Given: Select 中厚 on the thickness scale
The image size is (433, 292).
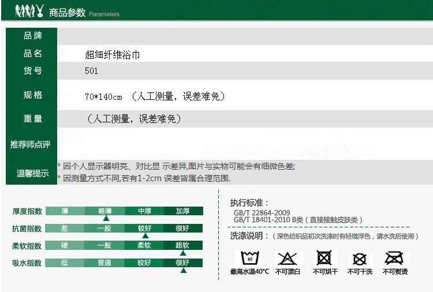Looking at the screenshot, I should point(144,211).
